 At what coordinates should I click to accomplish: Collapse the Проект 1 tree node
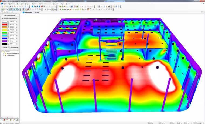[2, 51]
